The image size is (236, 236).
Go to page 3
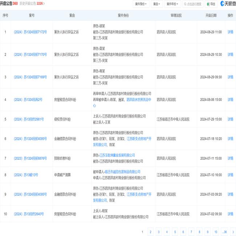pyautogui.click(x=159, y=232)
